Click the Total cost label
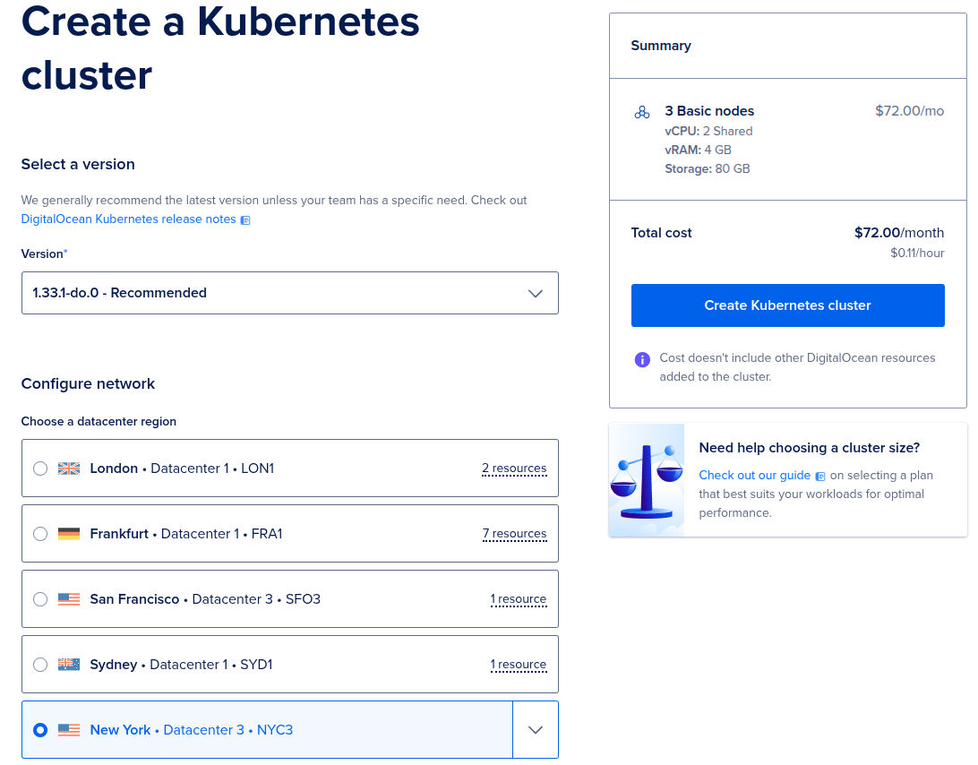The height and width of the screenshot is (765, 978). tap(661, 233)
